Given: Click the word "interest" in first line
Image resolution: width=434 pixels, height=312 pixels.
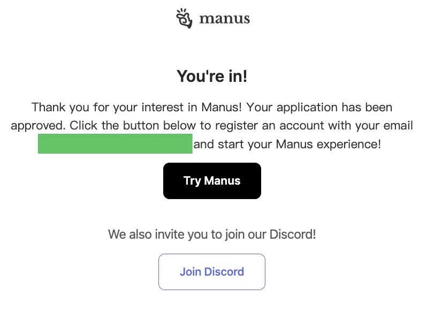Looking at the screenshot, I should point(163,107).
